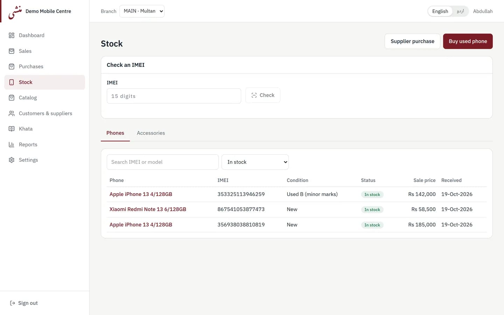Open Customers & suppliers from the sidebar
Image resolution: width=504 pixels, height=315 pixels.
44,113
